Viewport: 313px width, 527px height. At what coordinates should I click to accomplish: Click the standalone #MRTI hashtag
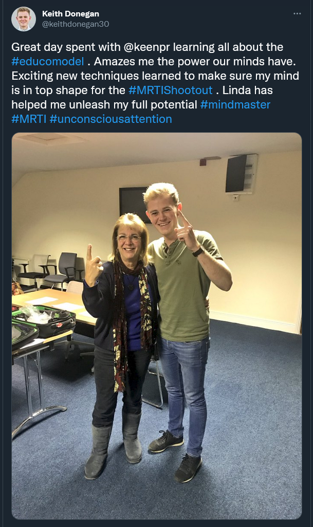coord(28,119)
